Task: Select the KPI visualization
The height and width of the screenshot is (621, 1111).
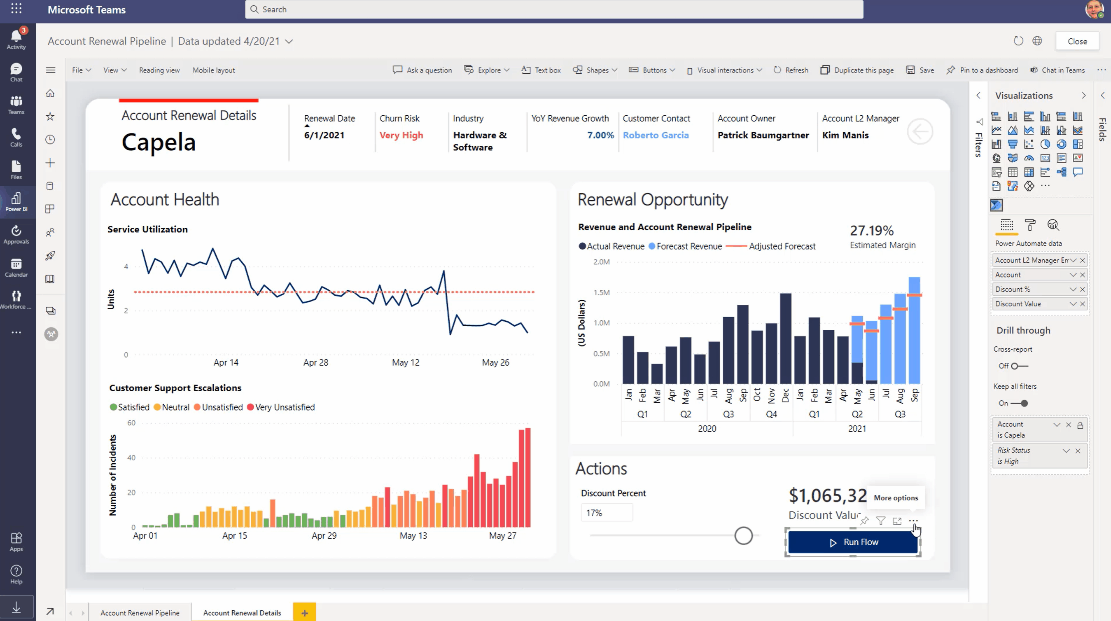Action: click(1077, 158)
